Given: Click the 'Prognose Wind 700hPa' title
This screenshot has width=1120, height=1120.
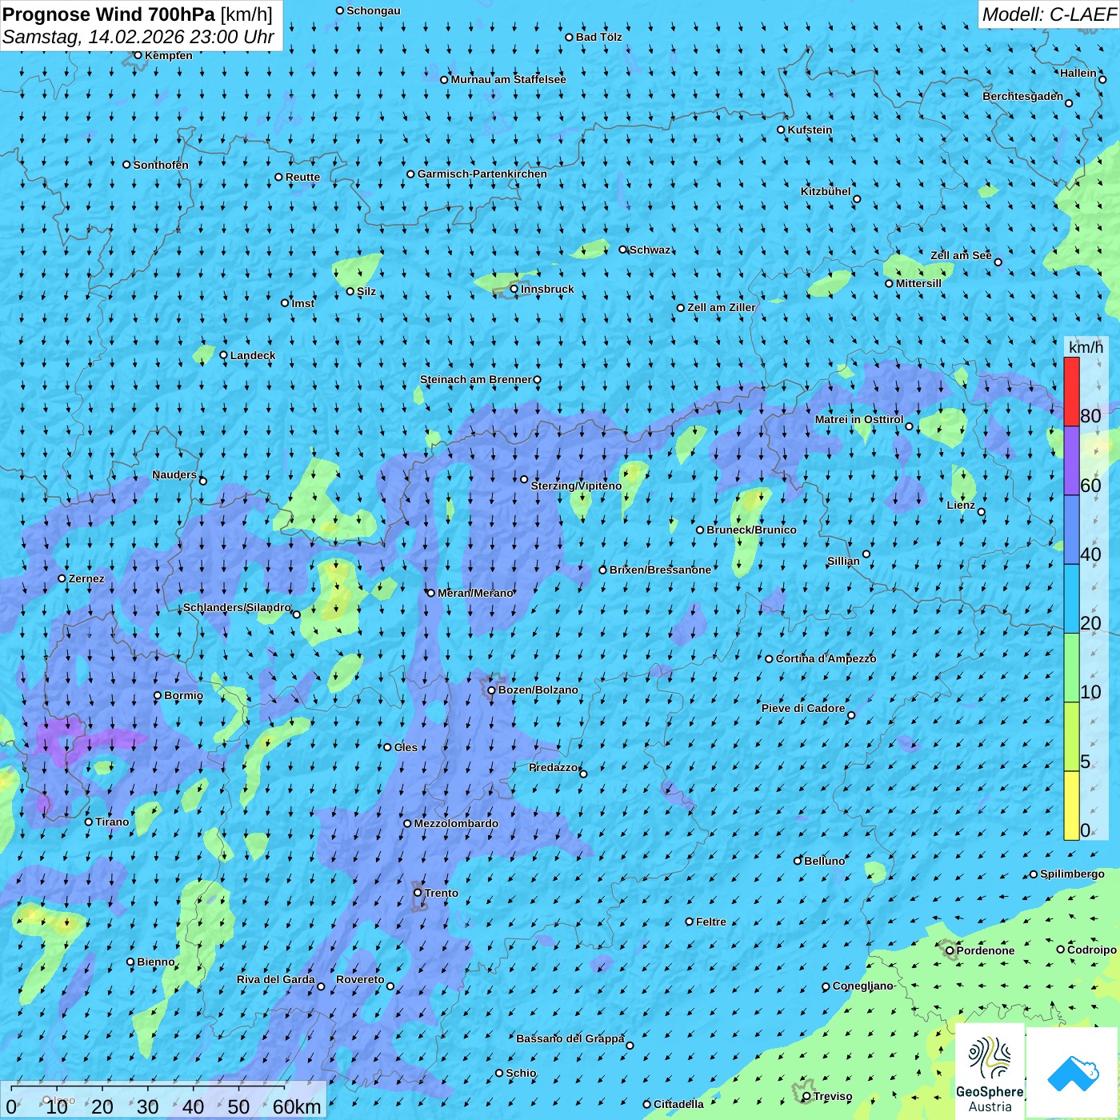Looking at the screenshot, I should click(x=110, y=14).
